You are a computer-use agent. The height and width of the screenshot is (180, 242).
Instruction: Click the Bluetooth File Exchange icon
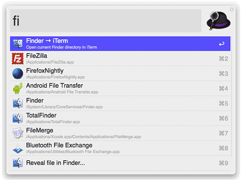(18, 148)
